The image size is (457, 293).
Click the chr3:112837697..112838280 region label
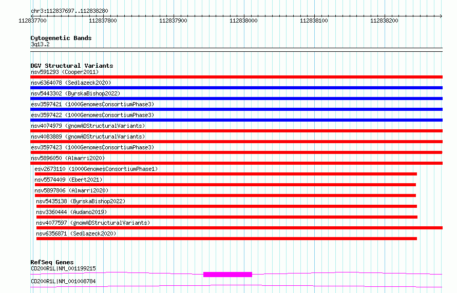[69, 11]
